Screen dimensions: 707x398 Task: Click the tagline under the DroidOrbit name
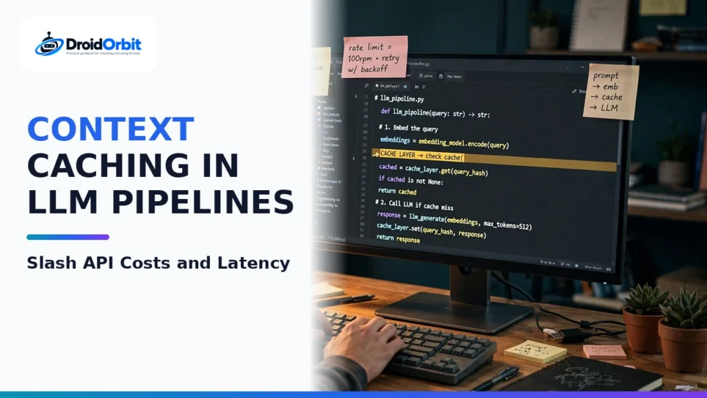104,53
